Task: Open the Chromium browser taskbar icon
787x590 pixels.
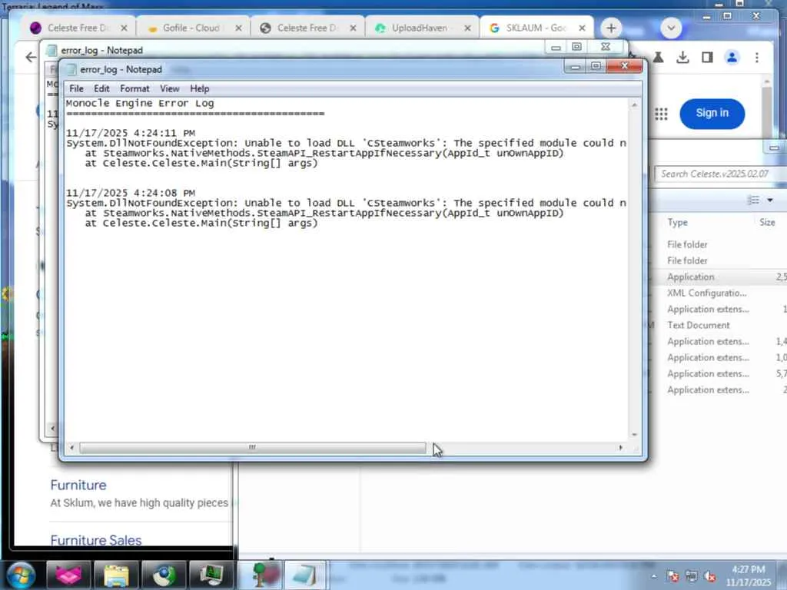Action: click(164, 575)
